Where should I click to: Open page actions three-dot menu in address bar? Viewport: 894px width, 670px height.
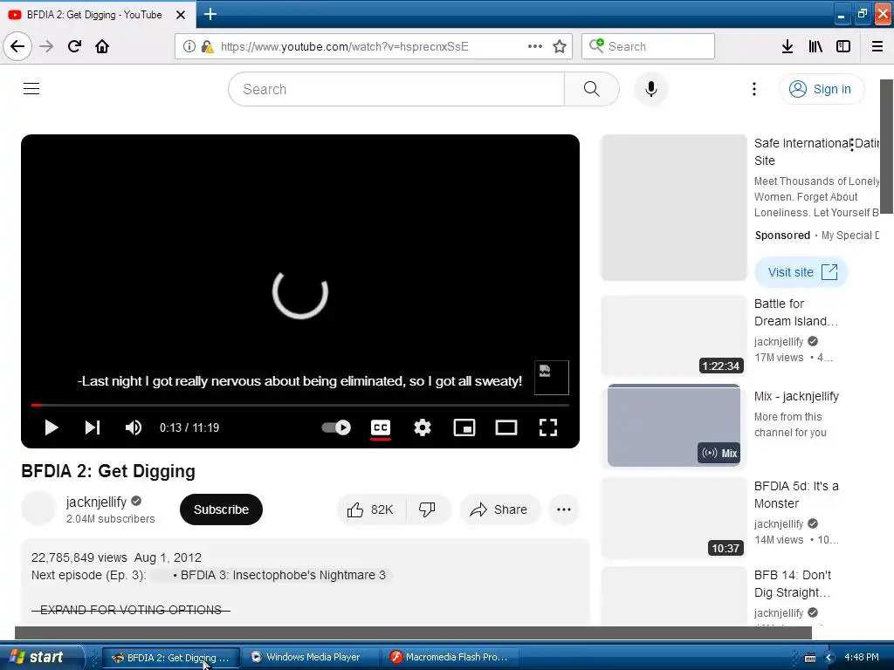click(x=535, y=46)
